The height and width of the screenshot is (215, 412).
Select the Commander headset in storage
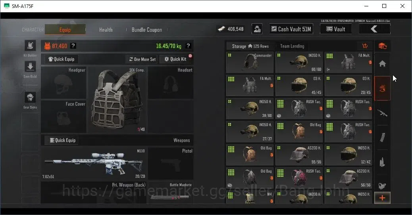pyautogui.click(x=250, y=63)
